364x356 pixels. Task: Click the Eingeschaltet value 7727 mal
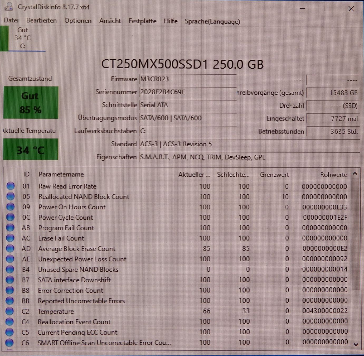click(x=333, y=119)
